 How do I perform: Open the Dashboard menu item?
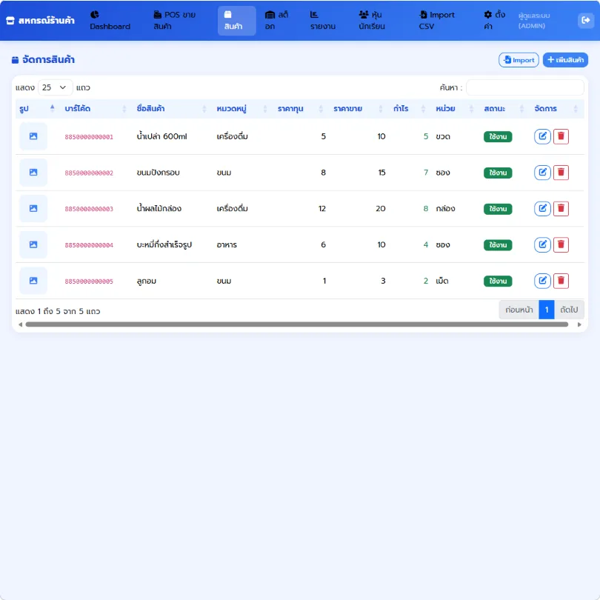pyautogui.click(x=110, y=20)
